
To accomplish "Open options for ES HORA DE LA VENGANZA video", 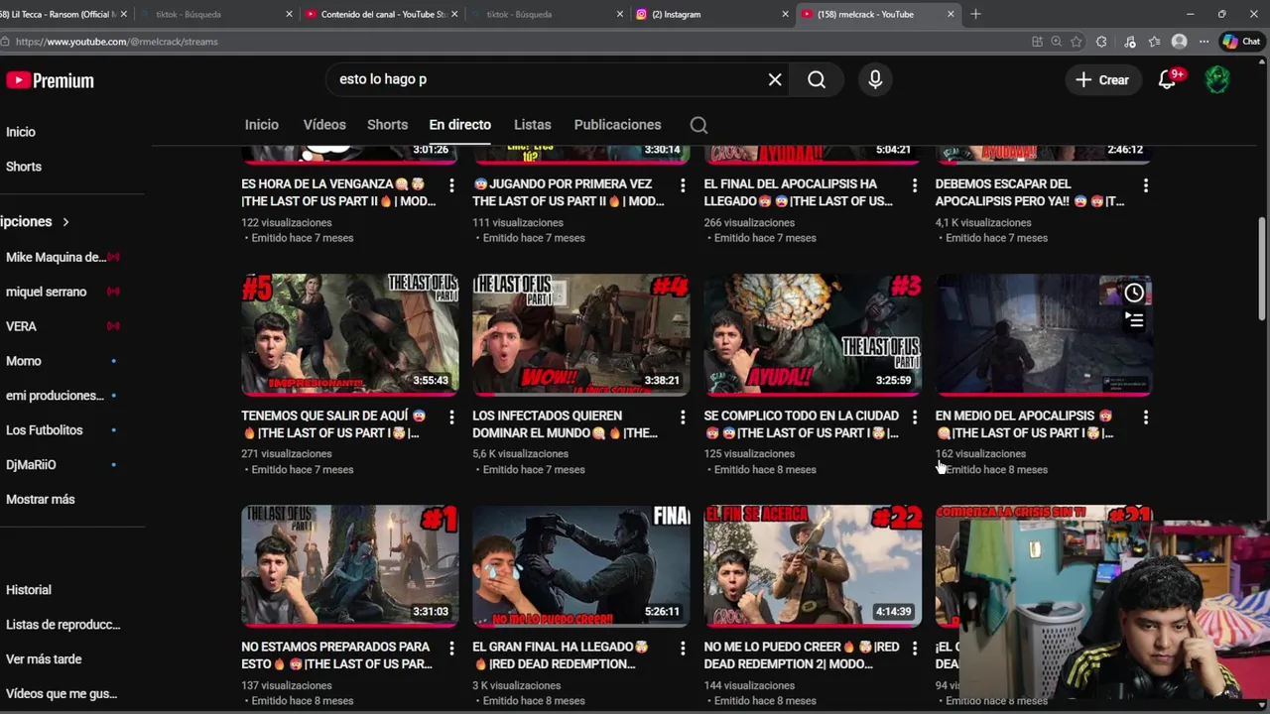I will [451, 185].
